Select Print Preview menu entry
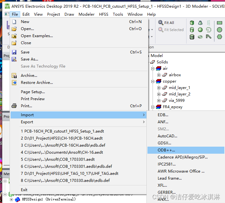 [79, 99]
